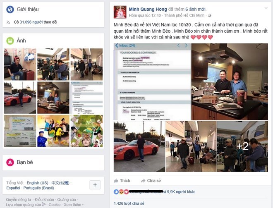Viewport: 273px width, 208px height.
Task: Expand Xem thêm footer links
Action: [x=74, y=205]
